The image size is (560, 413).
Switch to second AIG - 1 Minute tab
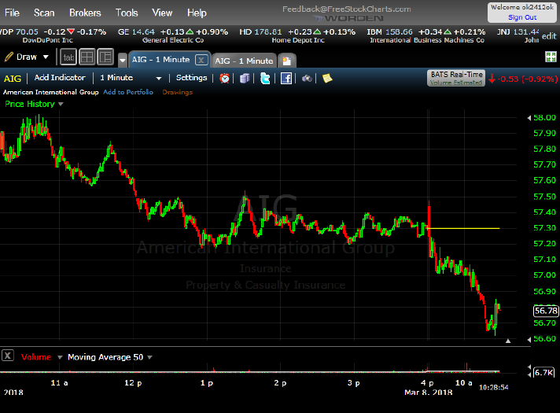coord(244,61)
